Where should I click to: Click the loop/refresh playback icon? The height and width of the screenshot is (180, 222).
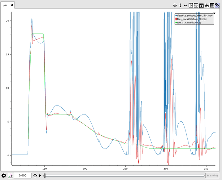(x=35, y=176)
